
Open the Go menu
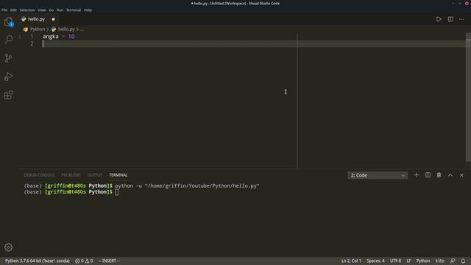[51, 10]
